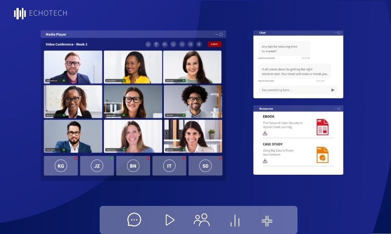Minimize the Chat window
Viewport: 391px width, 234px height.
point(335,33)
